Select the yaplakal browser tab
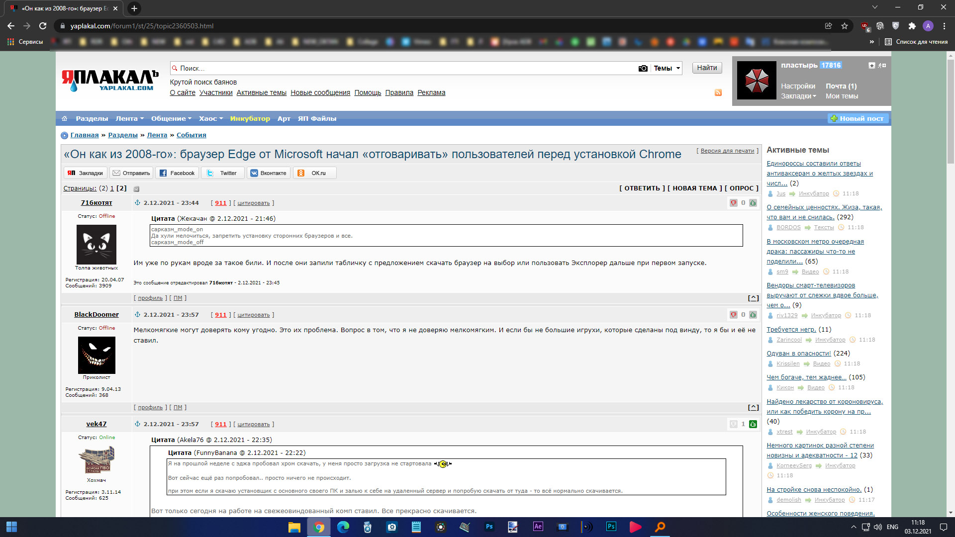 [64, 8]
